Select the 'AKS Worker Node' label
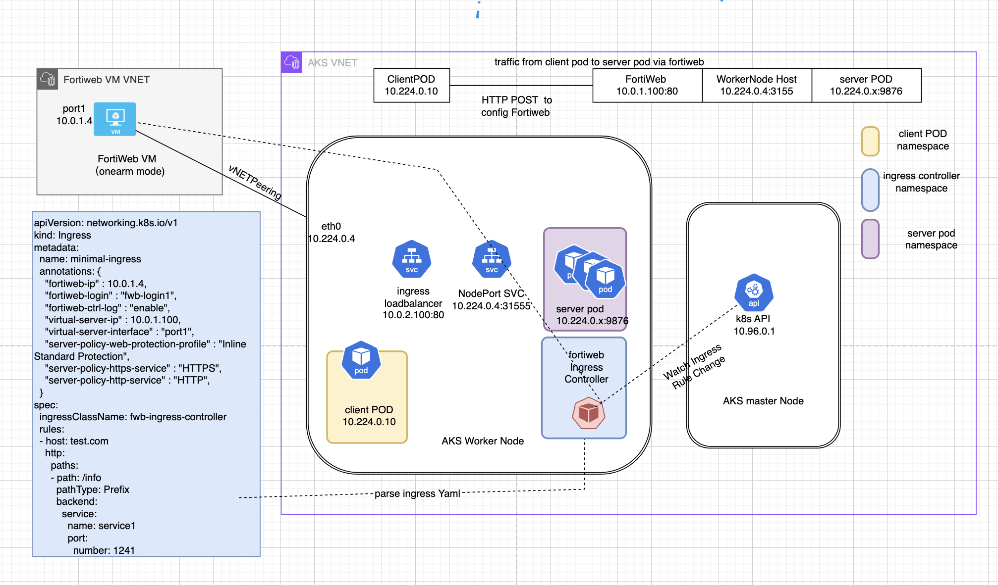This screenshot has height=585, width=998. [483, 441]
